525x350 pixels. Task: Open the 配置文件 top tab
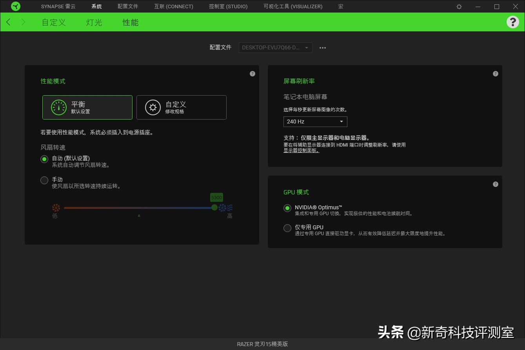[x=128, y=7]
